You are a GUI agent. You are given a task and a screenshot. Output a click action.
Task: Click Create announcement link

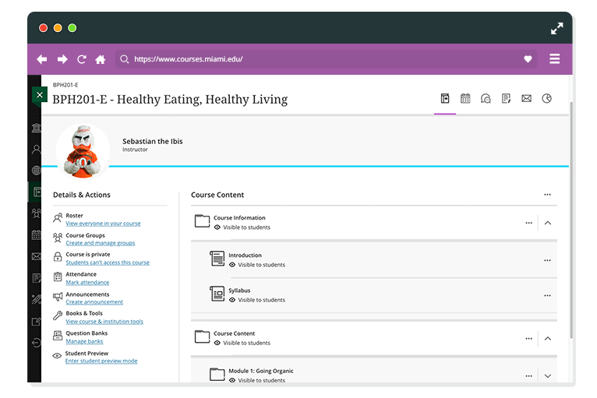(94, 301)
